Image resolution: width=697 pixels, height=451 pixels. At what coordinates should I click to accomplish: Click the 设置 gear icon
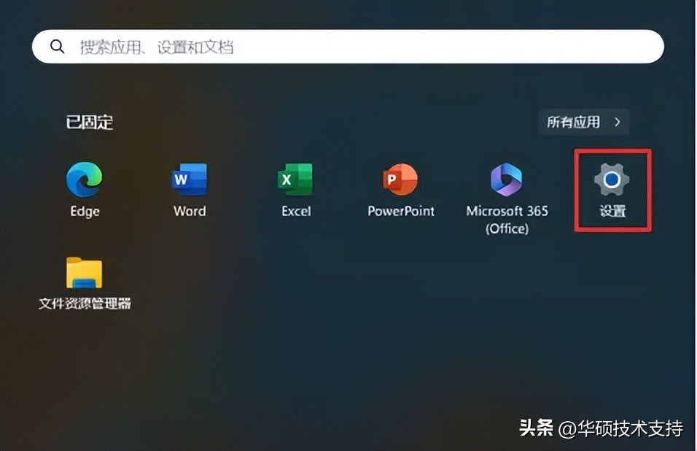(x=612, y=180)
